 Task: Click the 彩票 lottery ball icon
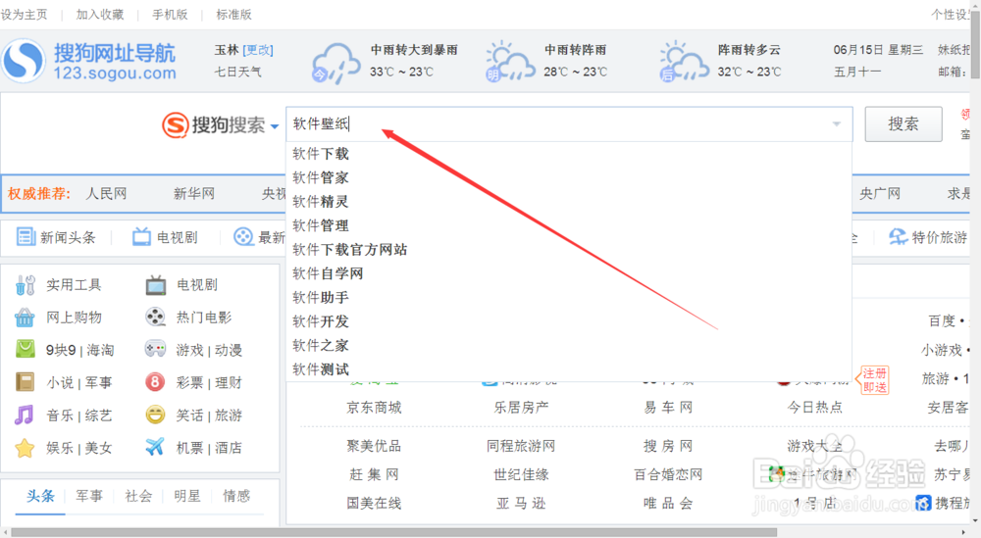click(155, 382)
